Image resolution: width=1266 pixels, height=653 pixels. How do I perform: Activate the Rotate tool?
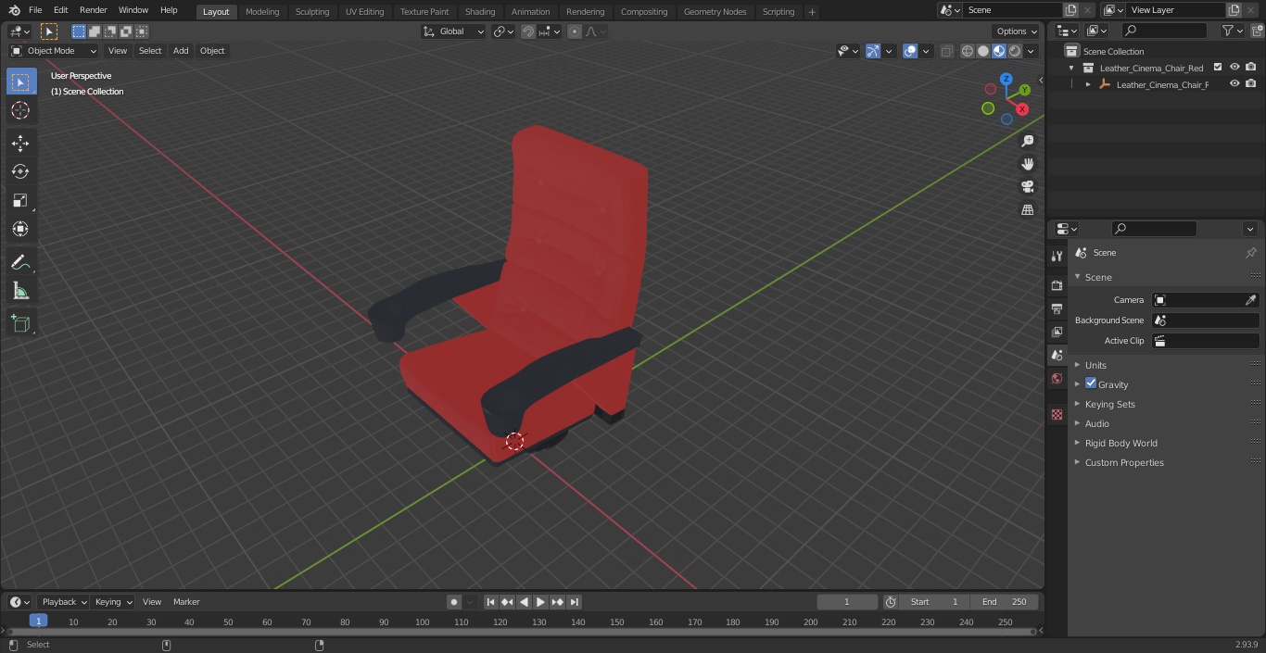pos(20,171)
